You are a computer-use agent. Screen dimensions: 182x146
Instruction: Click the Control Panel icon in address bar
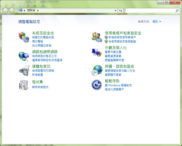[21, 10]
